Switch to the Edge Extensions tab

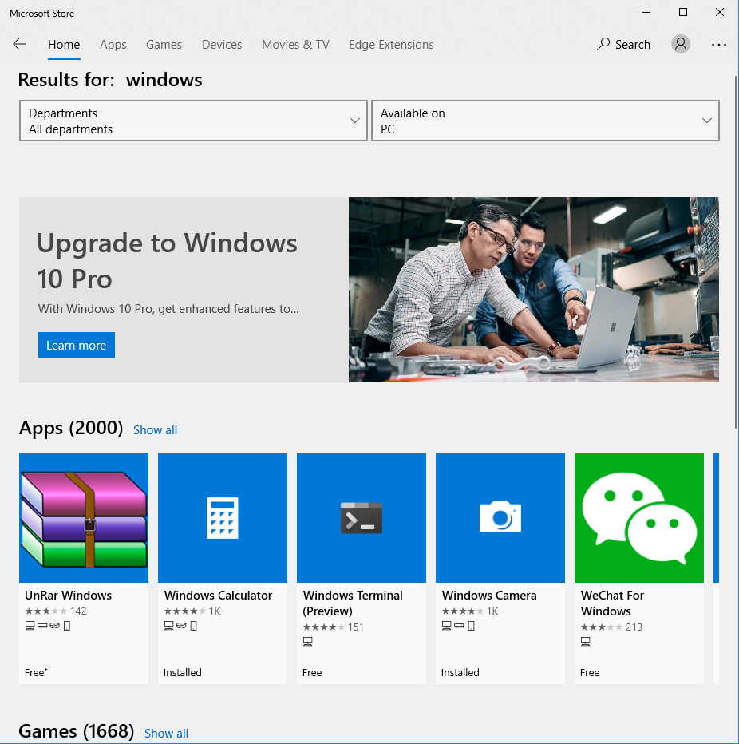click(391, 45)
